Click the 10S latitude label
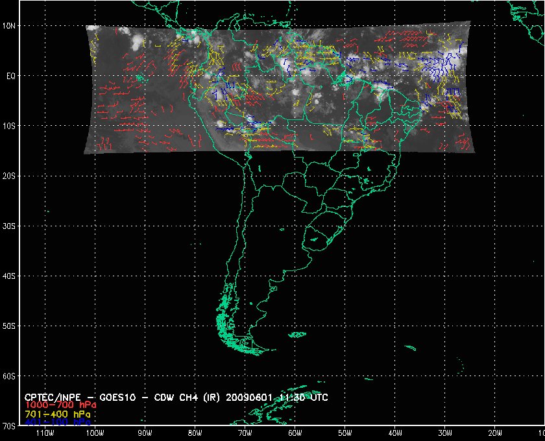545x441 pixels. pyautogui.click(x=9, y=126)
